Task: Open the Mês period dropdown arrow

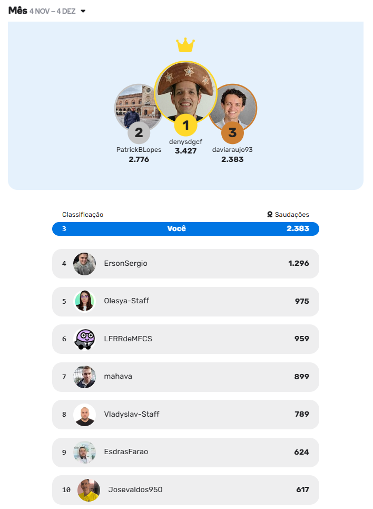Action: click(x=83, y=11)
